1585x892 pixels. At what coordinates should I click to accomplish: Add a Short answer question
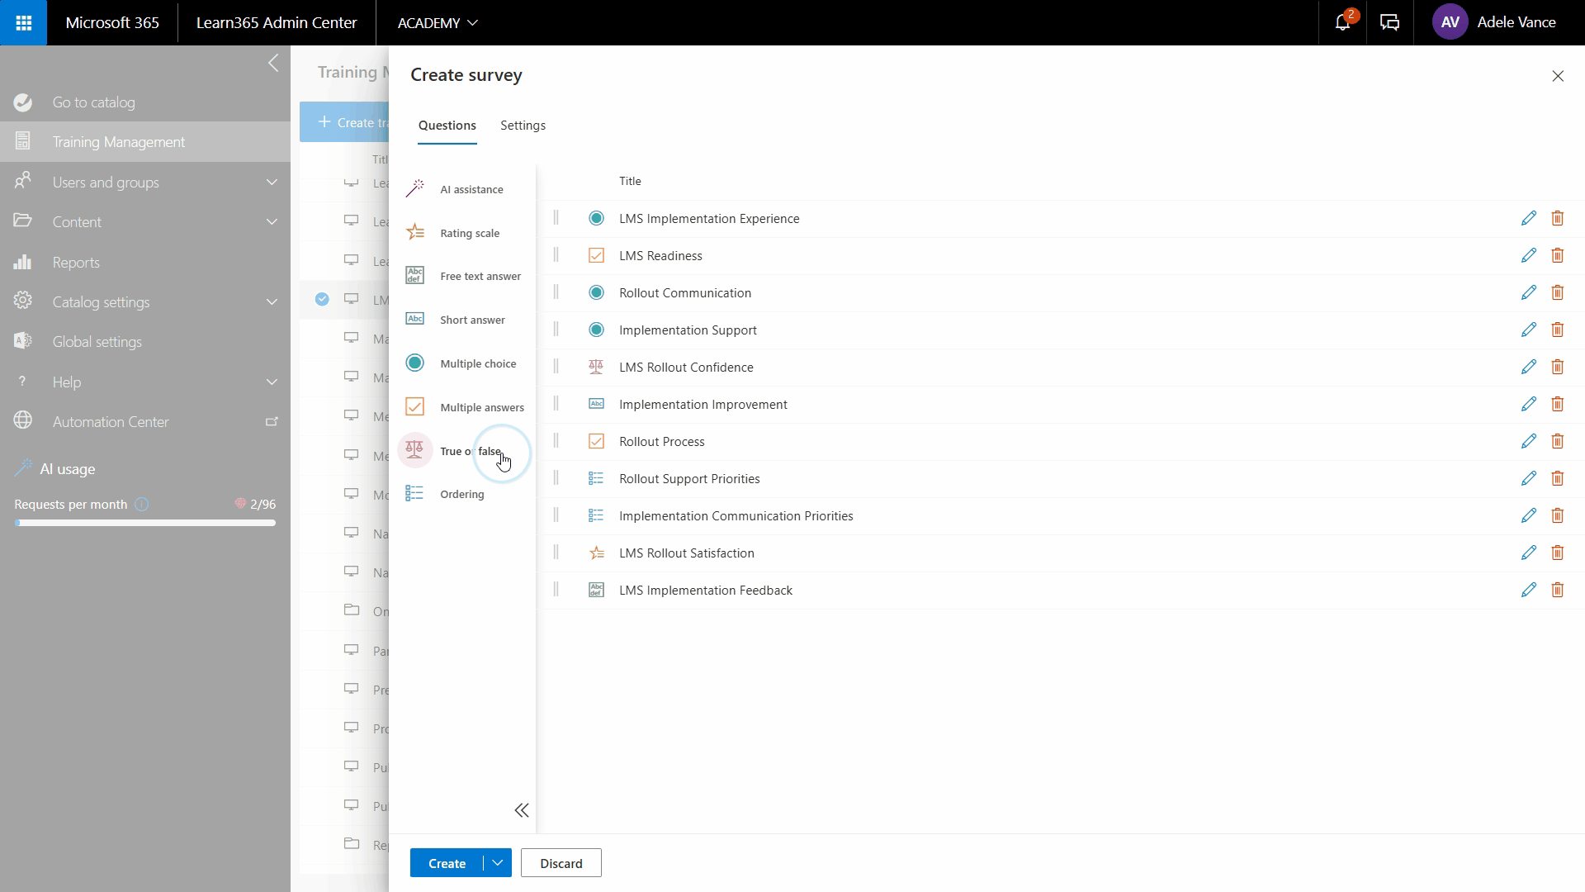[462, 320]
